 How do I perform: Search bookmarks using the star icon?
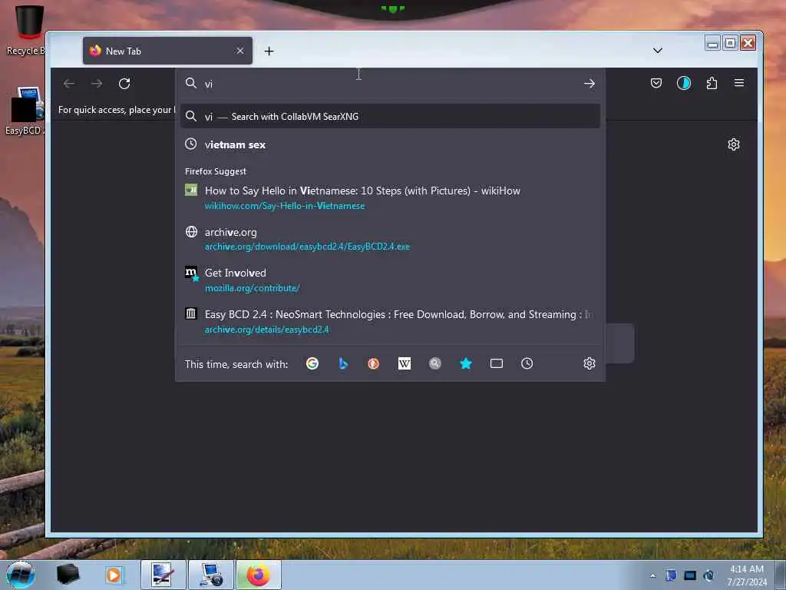pyautogui.click(x=466, y=363)
